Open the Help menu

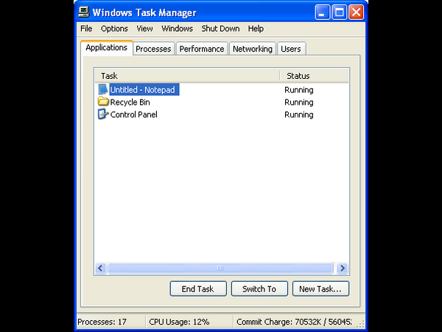pyautogui.click(x=256, y=29)
